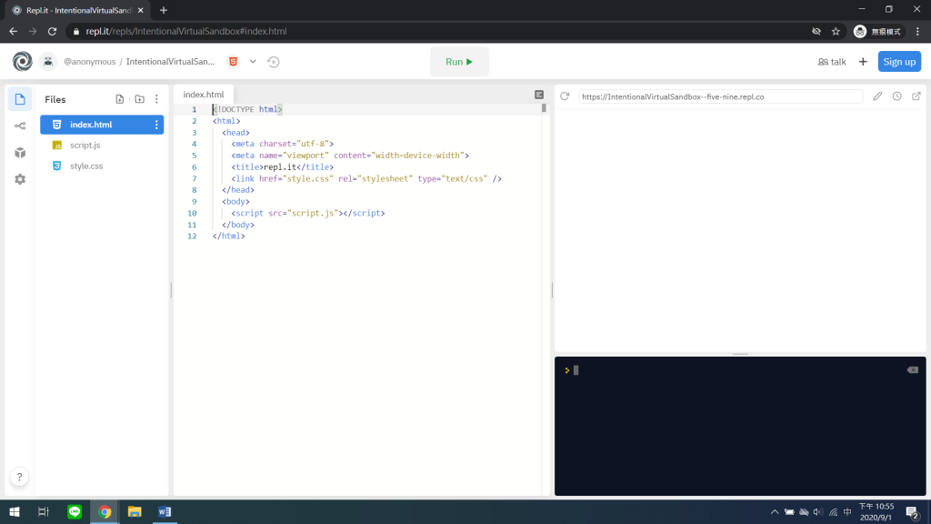The image size is (931, 524).
Task: Click the Sign up button
Action: click(899, 62)
